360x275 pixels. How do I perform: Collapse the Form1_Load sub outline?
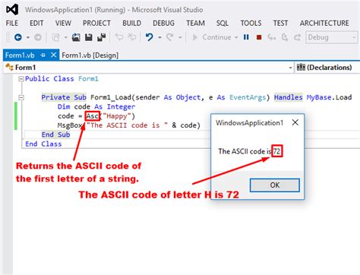21,97
